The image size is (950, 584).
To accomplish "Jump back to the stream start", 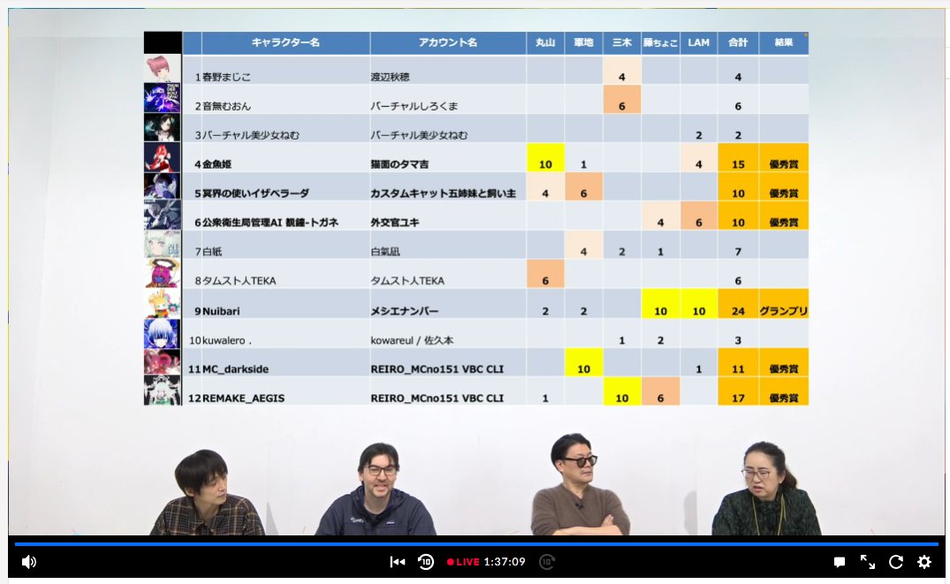I will click(398, 562).
